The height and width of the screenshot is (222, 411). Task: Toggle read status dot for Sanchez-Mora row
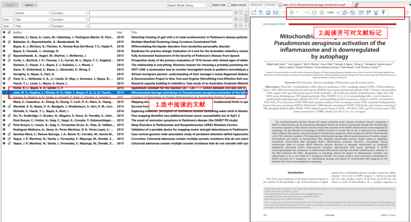[4, 134]
